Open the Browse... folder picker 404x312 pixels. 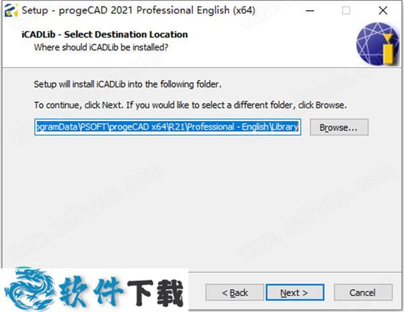coord(339,127)
